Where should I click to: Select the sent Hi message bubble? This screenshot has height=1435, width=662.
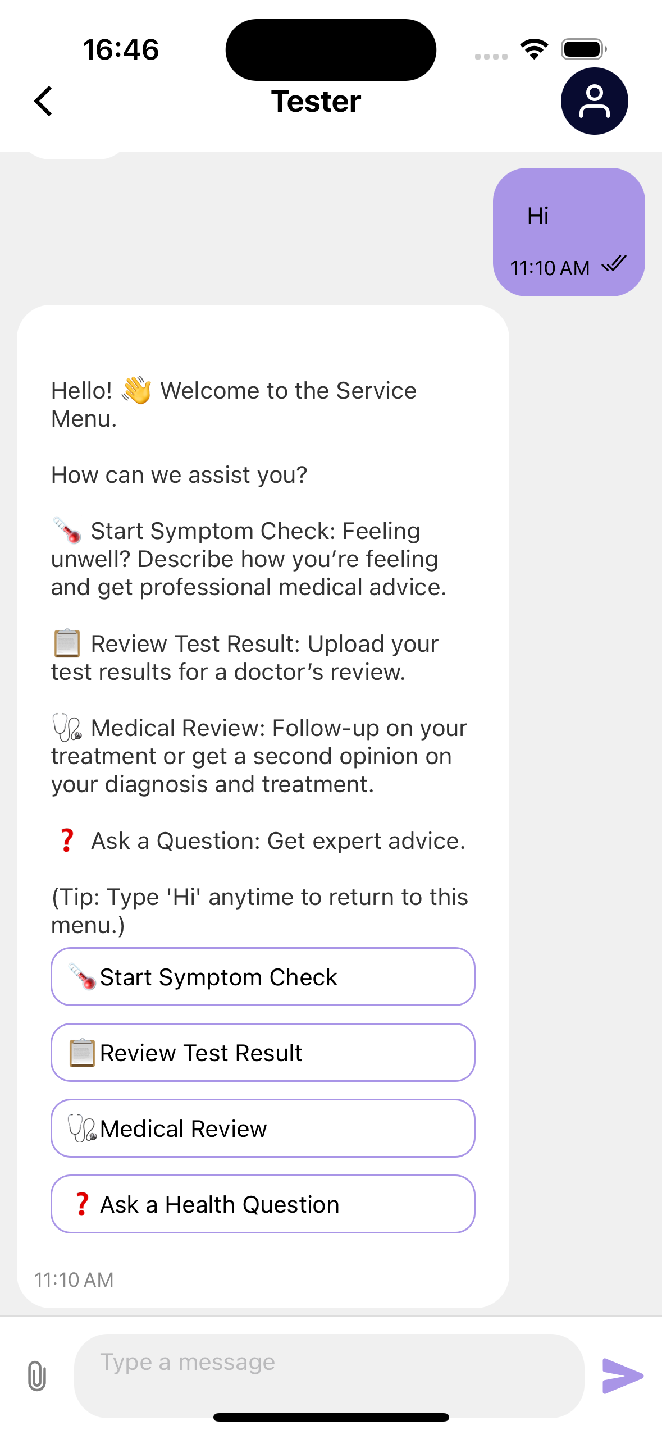(x=569, y=232)
